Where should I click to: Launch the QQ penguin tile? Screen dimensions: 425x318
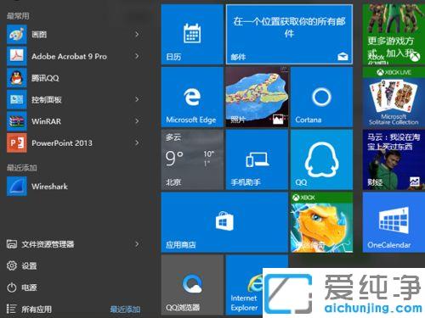click(321, 159)
